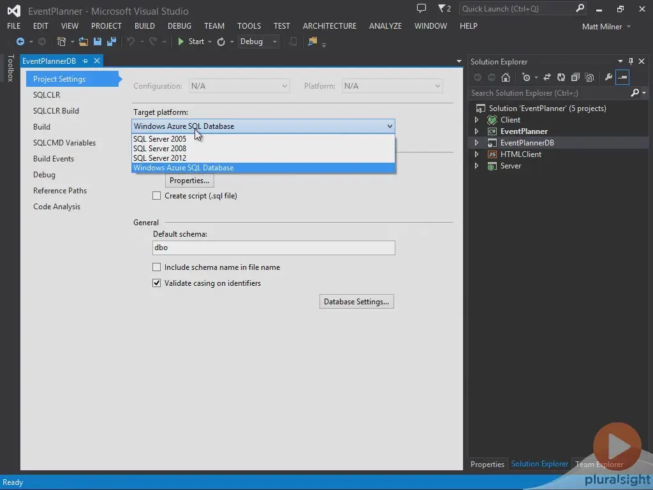Open the Debug solution configuration dropdown in toolbar
653x490 pixels.
tap(258, 41)
